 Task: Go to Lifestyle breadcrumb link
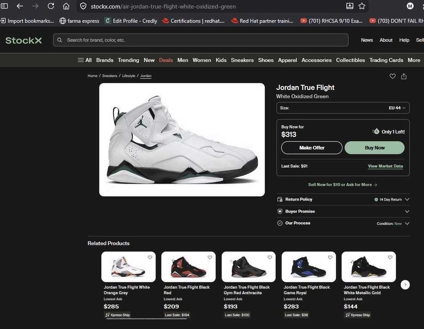pyautogui.click(x=129, y=76)
